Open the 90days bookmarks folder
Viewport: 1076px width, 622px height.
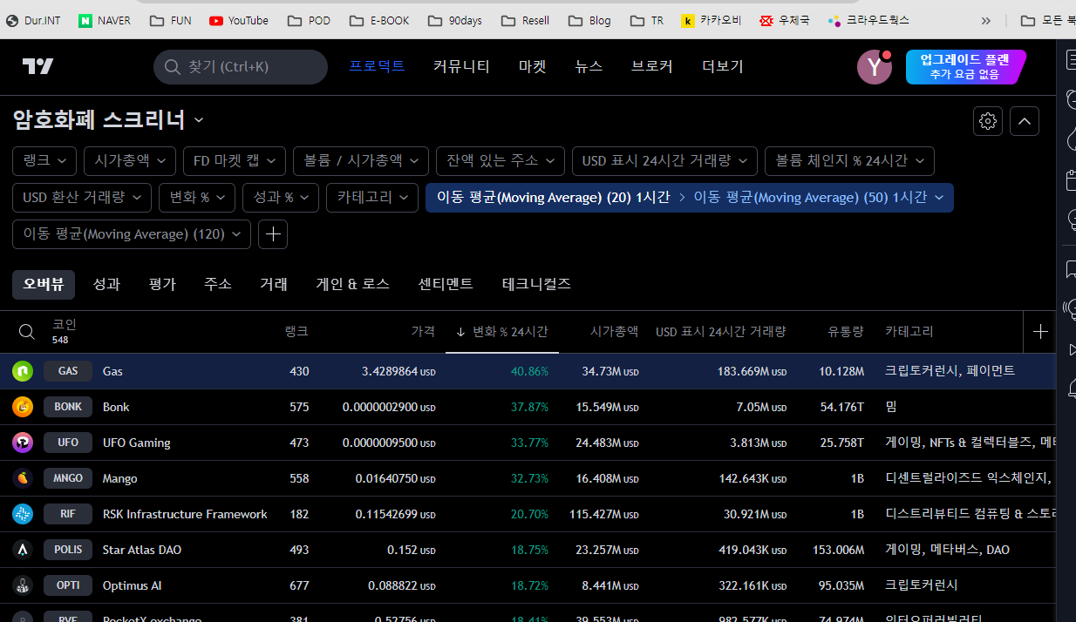coord(455,20)
